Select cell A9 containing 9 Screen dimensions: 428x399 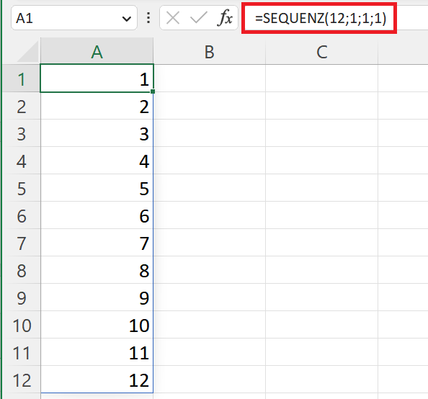click(97, 297)
